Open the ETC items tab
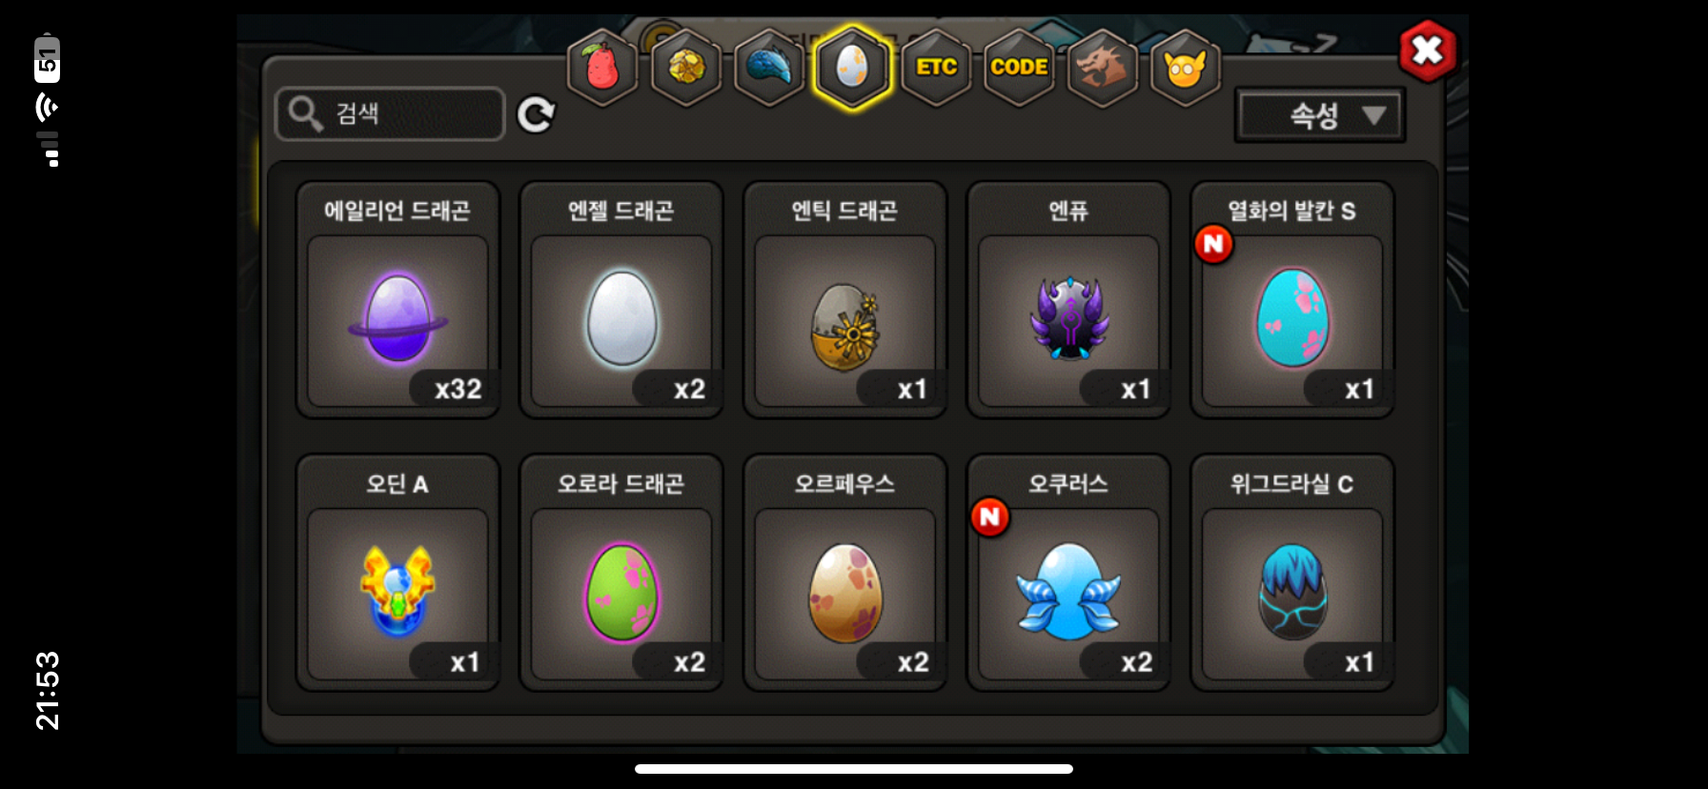 [936, 68]
